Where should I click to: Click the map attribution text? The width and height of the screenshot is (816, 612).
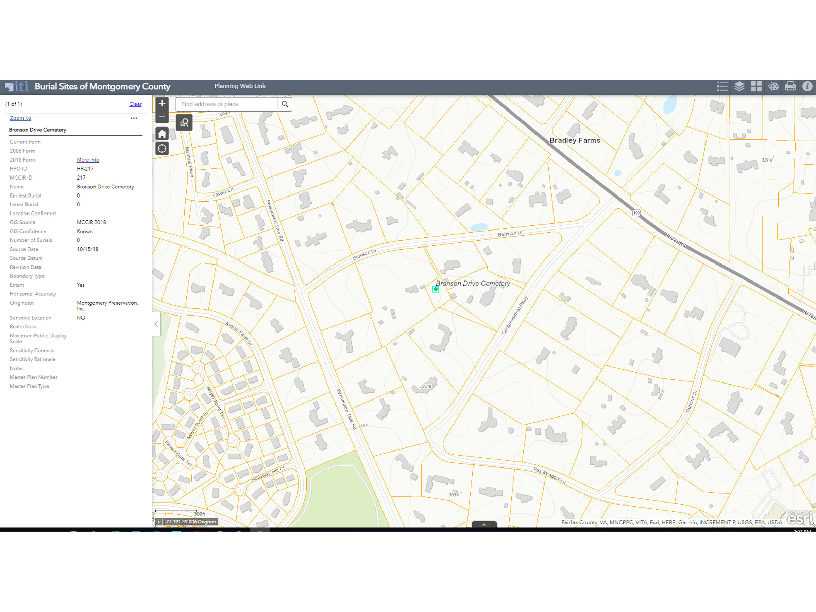click(x=671, y=522)
